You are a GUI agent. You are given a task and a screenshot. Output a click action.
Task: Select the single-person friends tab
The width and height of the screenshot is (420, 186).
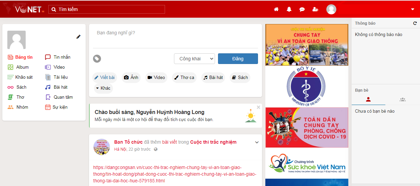click(x=368, y=99)
